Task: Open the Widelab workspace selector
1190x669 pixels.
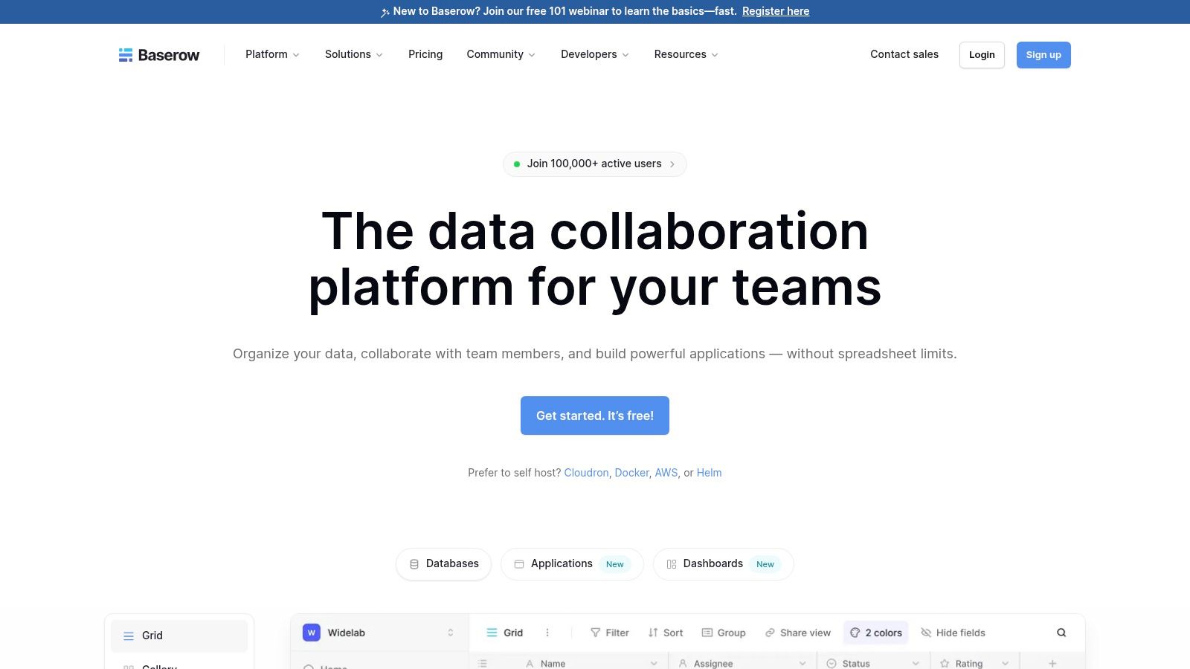Action: [378, 633]
